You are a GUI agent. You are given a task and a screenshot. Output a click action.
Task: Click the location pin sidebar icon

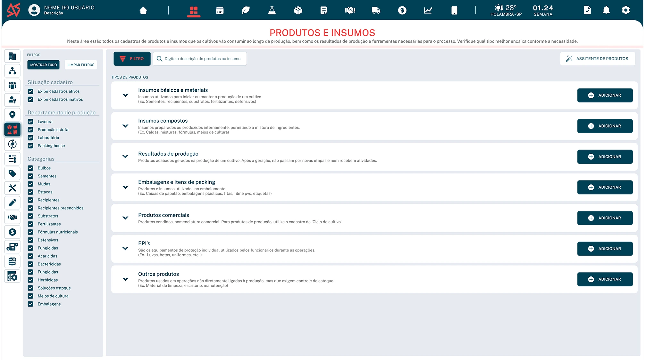coord(13,115)
